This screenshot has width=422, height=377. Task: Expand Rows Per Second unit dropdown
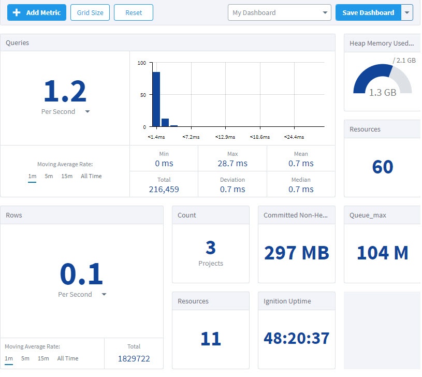104,295
